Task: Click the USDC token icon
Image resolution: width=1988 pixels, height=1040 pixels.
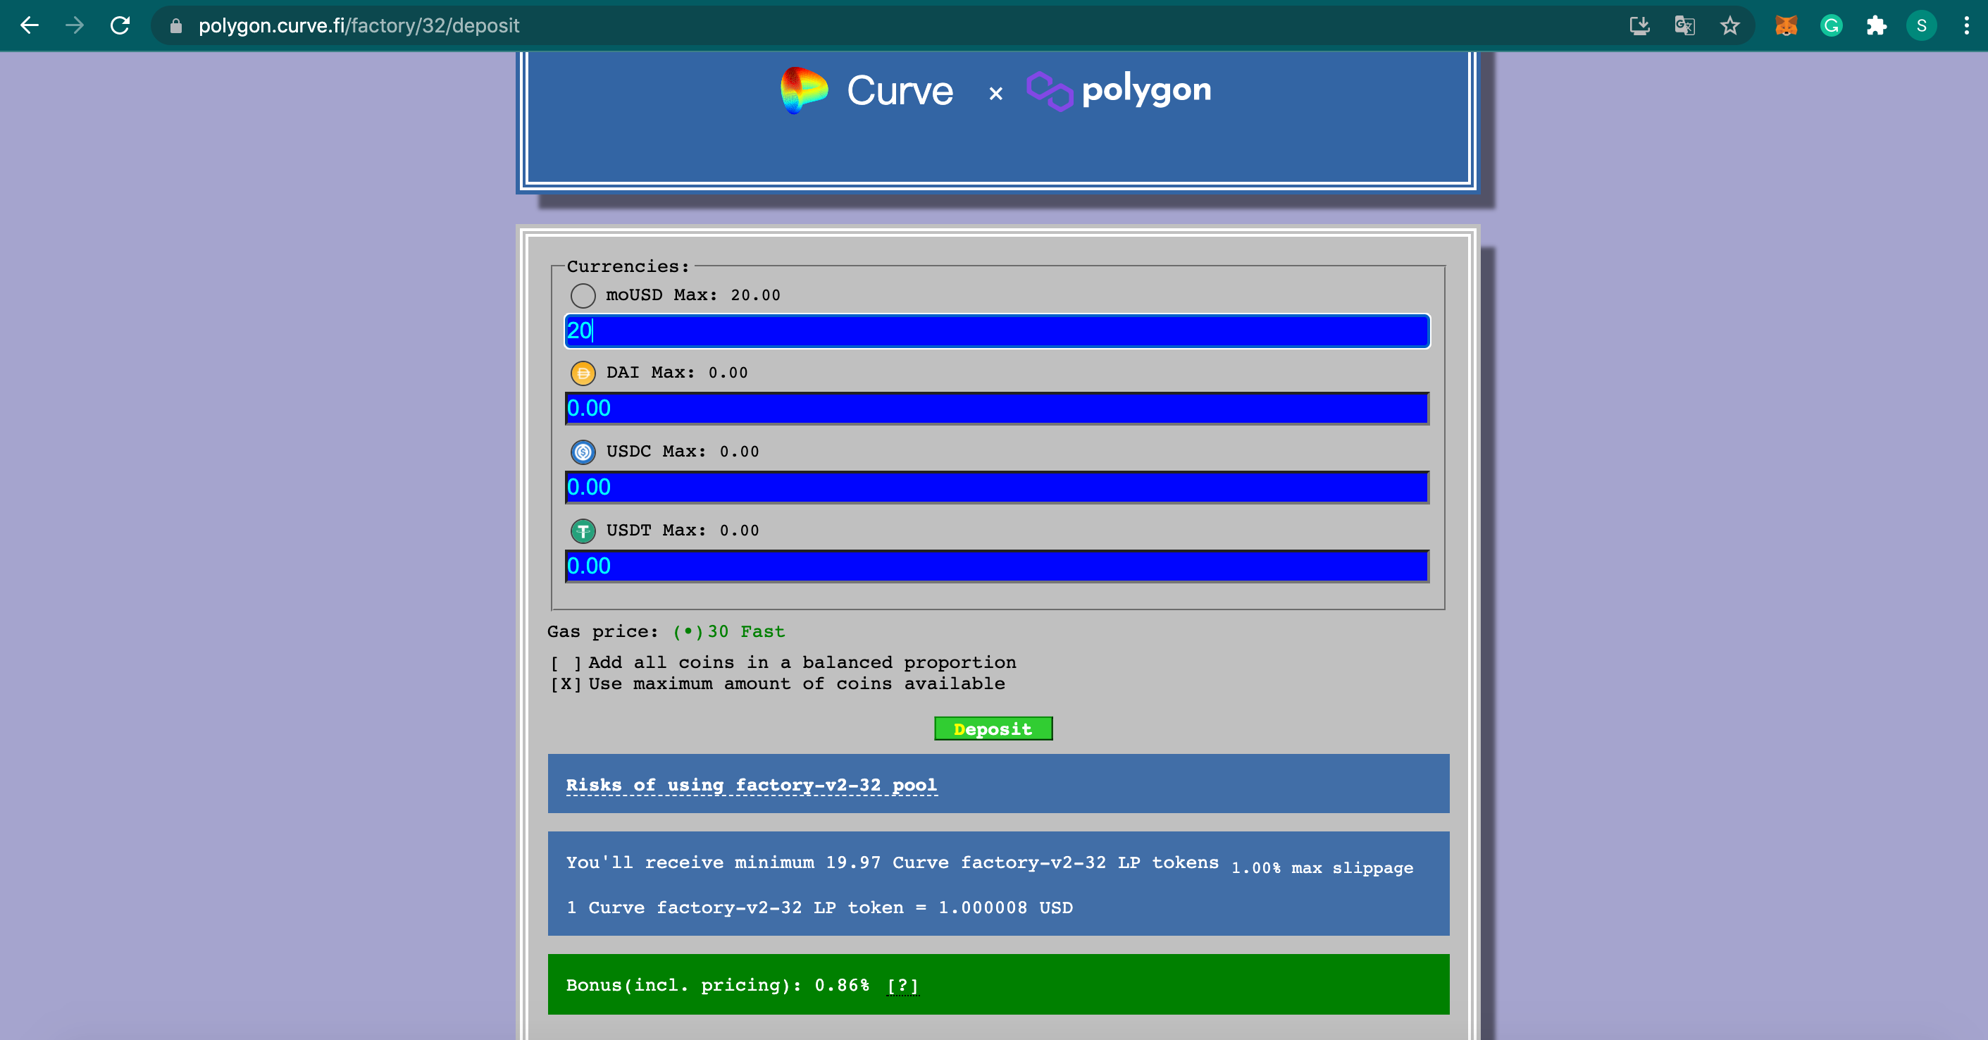Action: 583,452
